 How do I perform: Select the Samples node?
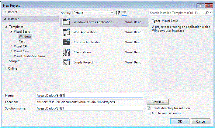(15, 61)
